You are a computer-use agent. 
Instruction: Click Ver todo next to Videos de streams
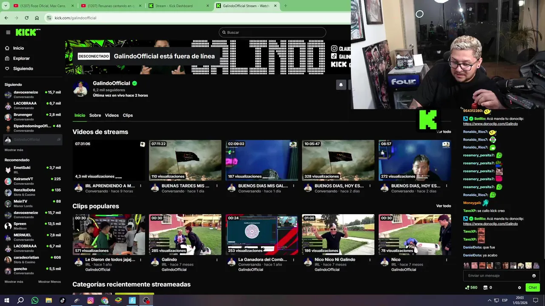444,132
